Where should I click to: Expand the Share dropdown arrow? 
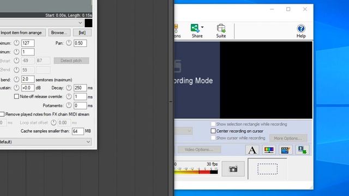pyautogui.click(x=202, y=27)
